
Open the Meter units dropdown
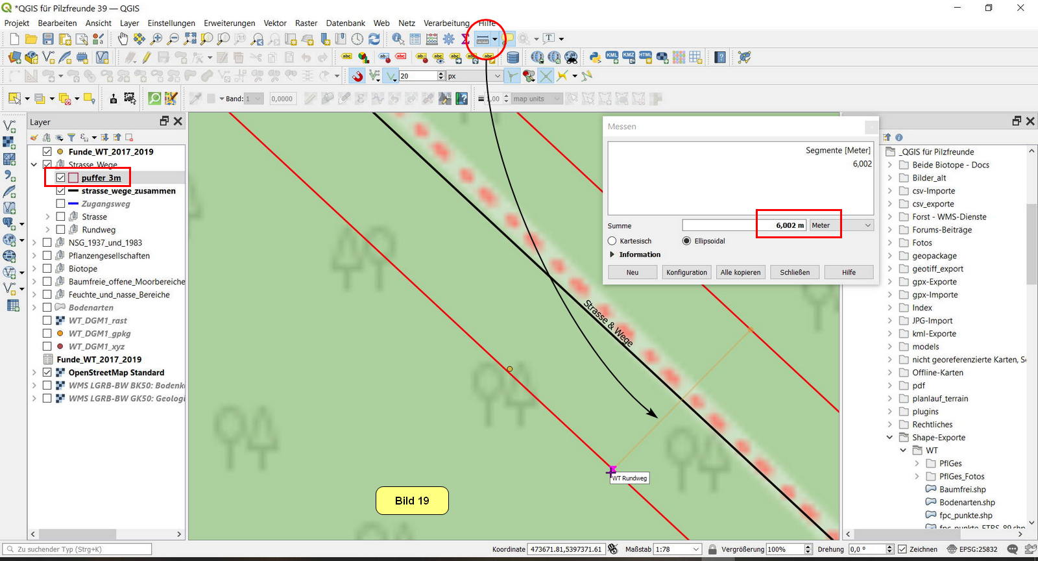click(x=841, y=225)
